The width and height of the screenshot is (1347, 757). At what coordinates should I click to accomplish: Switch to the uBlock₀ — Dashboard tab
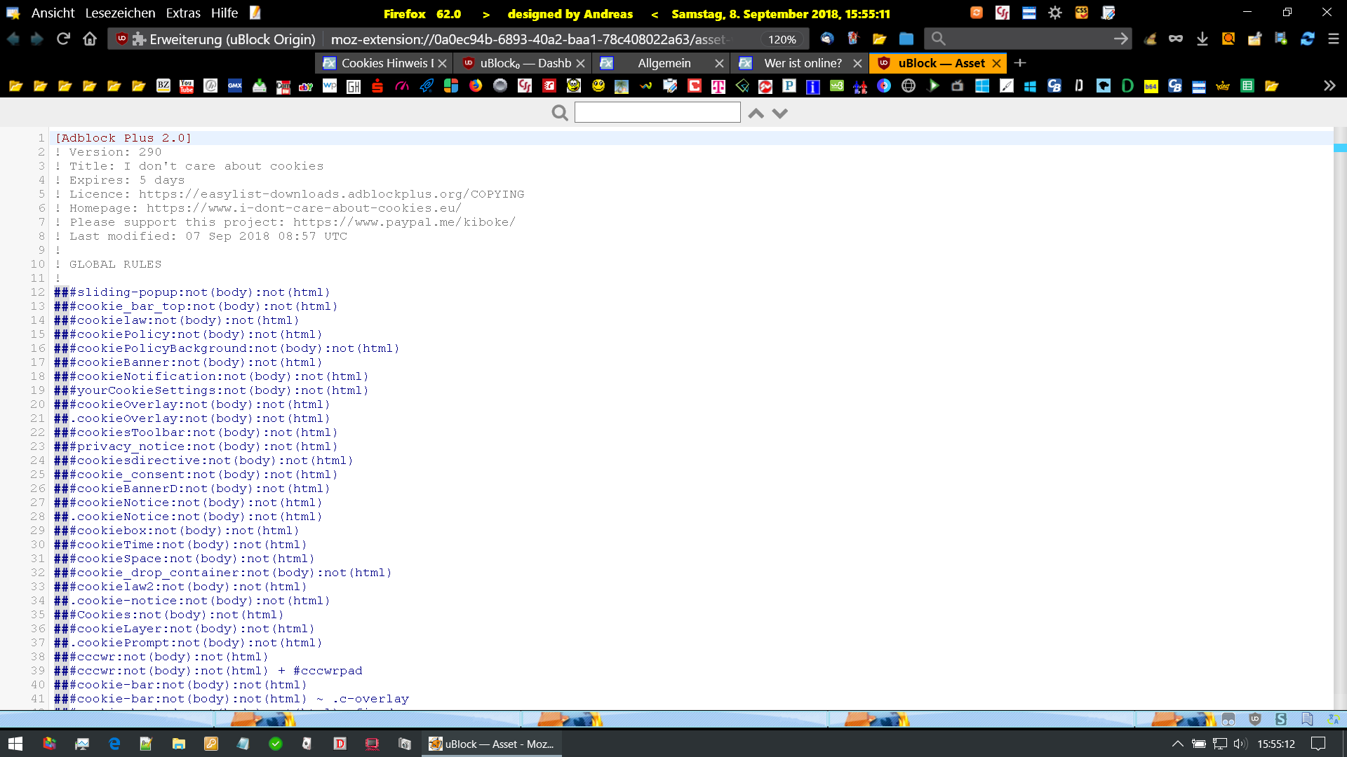pyautogui.click(x=525, y=63)
